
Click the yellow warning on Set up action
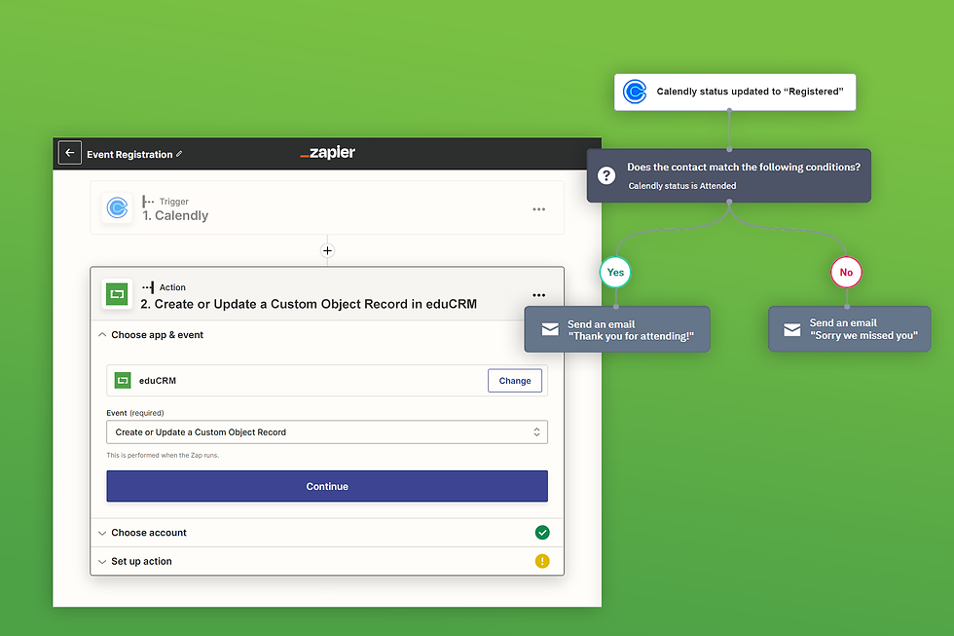(x=542, y=561)
